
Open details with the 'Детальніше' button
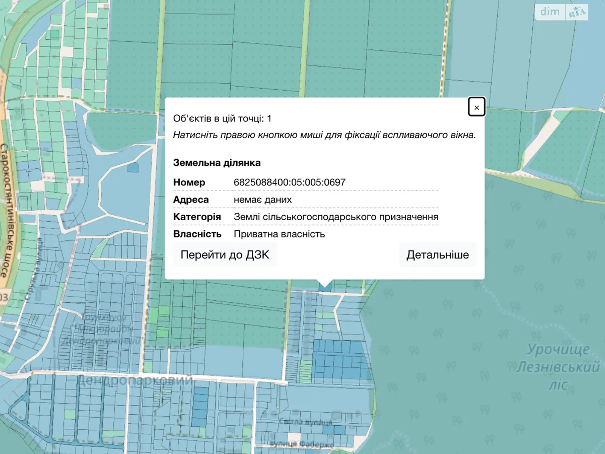(437, 255)
